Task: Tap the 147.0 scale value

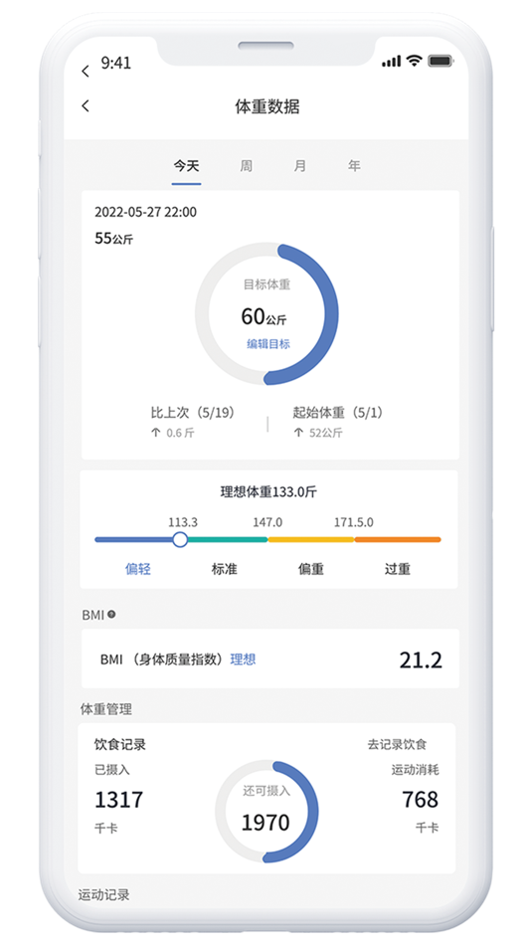Action: point(267,522)
